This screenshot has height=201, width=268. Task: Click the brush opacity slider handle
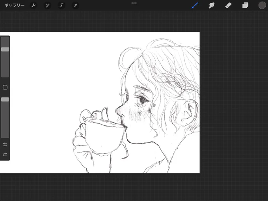pyautogui.click(x=5, y=99)
